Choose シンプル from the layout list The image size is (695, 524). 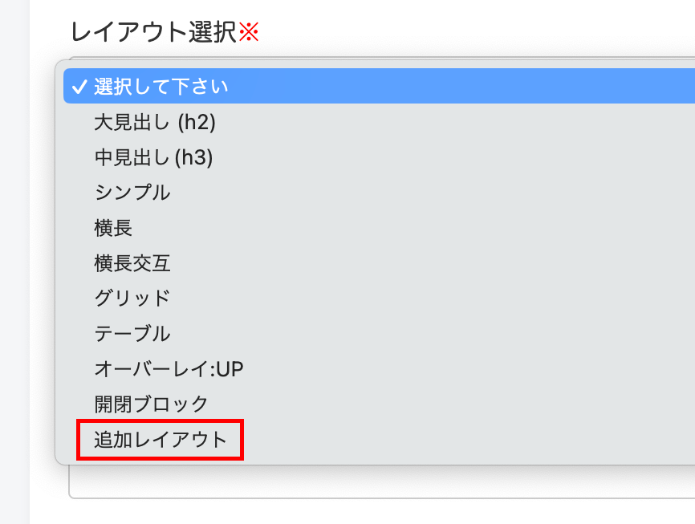(x=132, y=193)
